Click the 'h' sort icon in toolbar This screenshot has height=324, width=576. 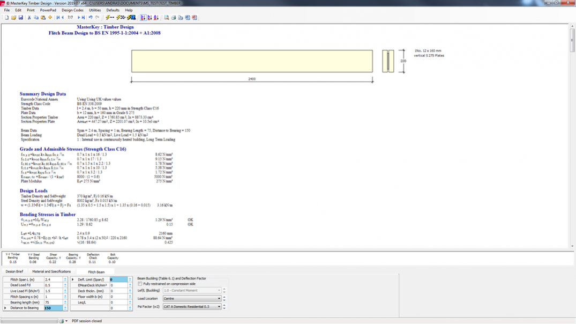[149, 18]
